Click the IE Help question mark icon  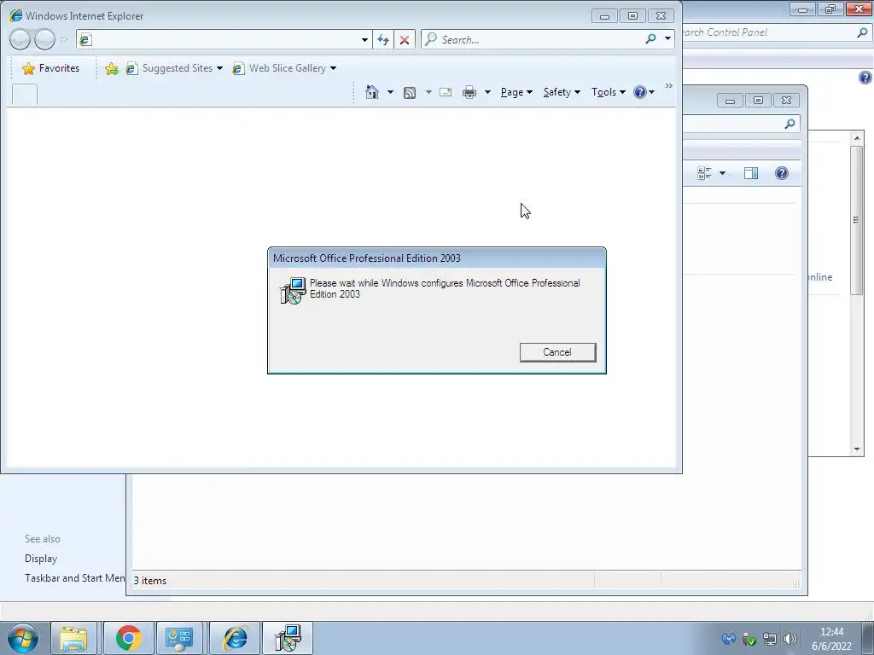click(640, 92)
